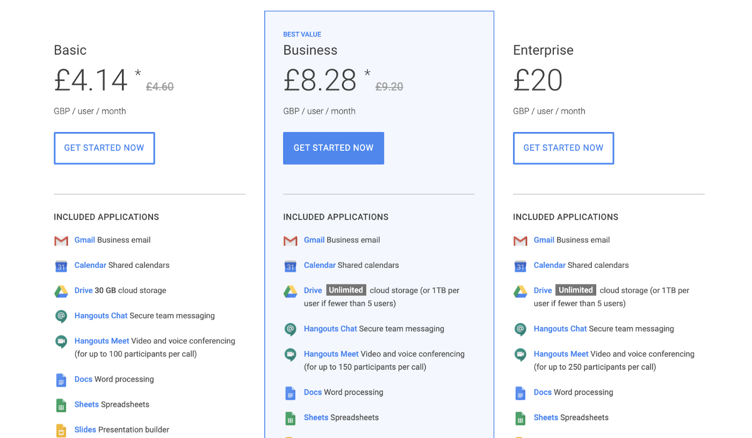This screenshot has width=752, height=438.
Task: Click the Calendar icon in Business plan
Action: click(x=291, y=266)
